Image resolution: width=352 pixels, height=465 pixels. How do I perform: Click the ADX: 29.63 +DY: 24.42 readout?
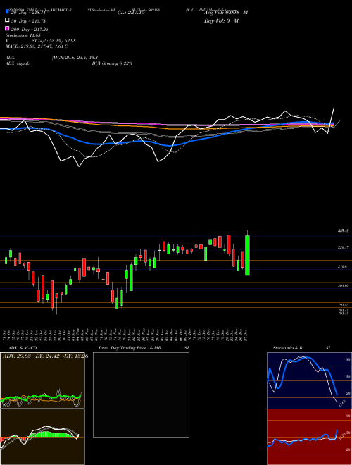click(x=45, y=356)
